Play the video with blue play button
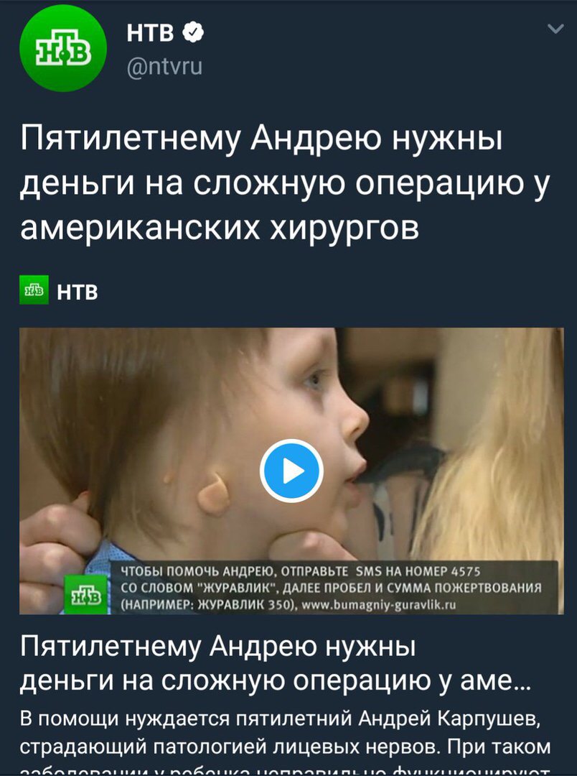The image size is (577, 776). (291, 471)
